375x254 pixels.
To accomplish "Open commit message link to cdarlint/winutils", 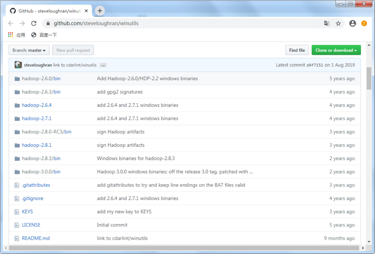I will click(75, 65).
